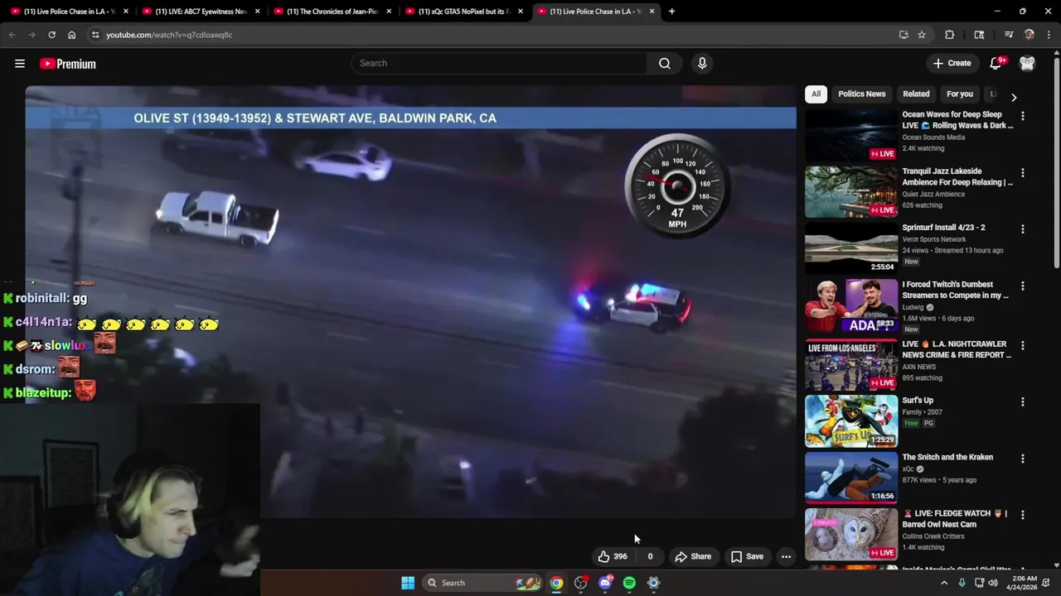Viewport: 1061px width, 596px height.
Task: Click the Windows taskbar search box
Action: pyautogui.click(x=482, y=583)
